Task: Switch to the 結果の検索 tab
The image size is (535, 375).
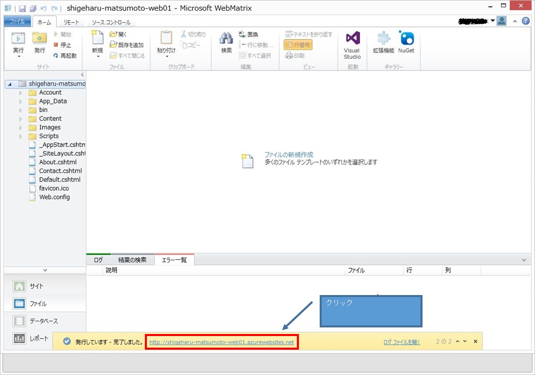Action: click(x=132, y=260)
